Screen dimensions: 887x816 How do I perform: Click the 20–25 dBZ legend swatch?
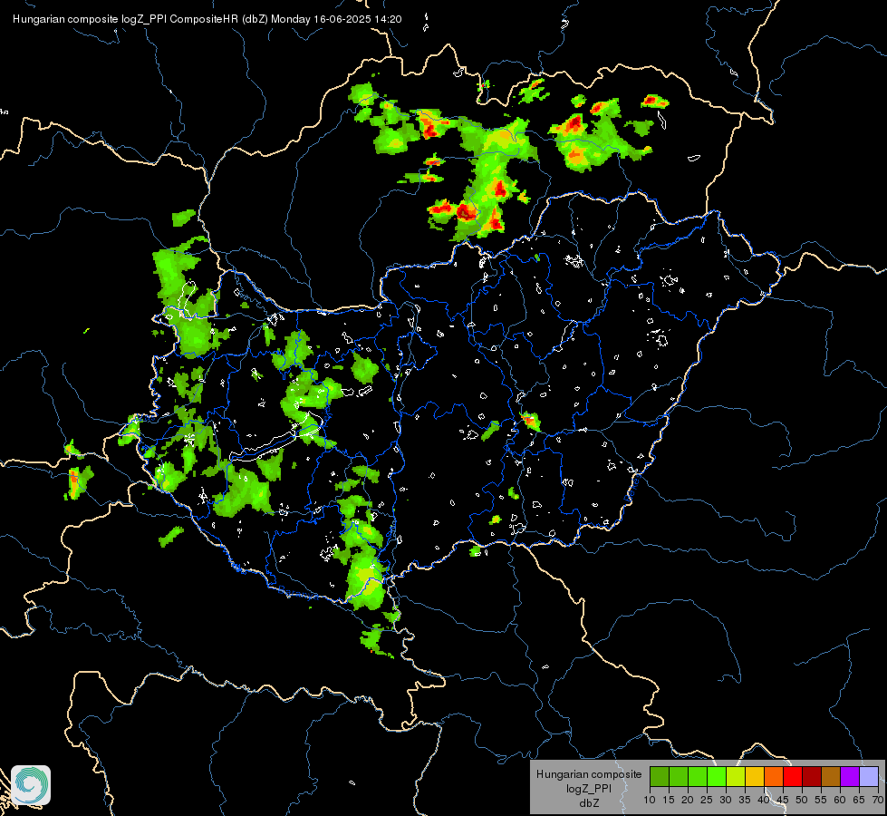click(x=698, y=776)
